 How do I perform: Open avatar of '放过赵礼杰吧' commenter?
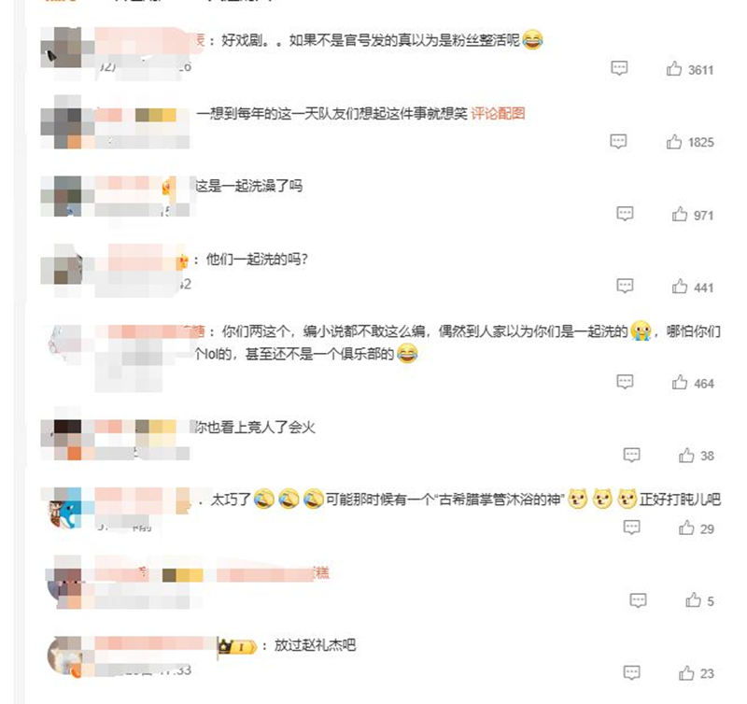[65, 656]
